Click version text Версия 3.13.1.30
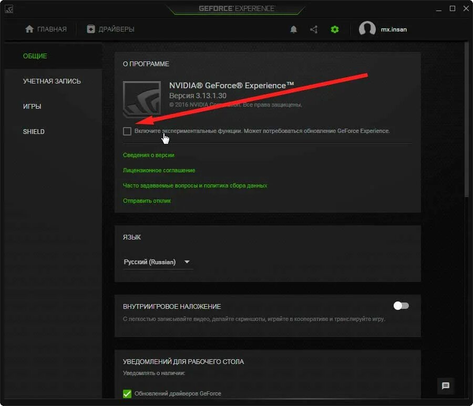 [x=198, y=96]
